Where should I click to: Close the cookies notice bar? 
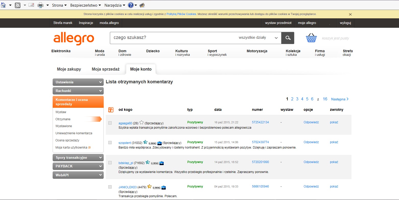[350, 15]
